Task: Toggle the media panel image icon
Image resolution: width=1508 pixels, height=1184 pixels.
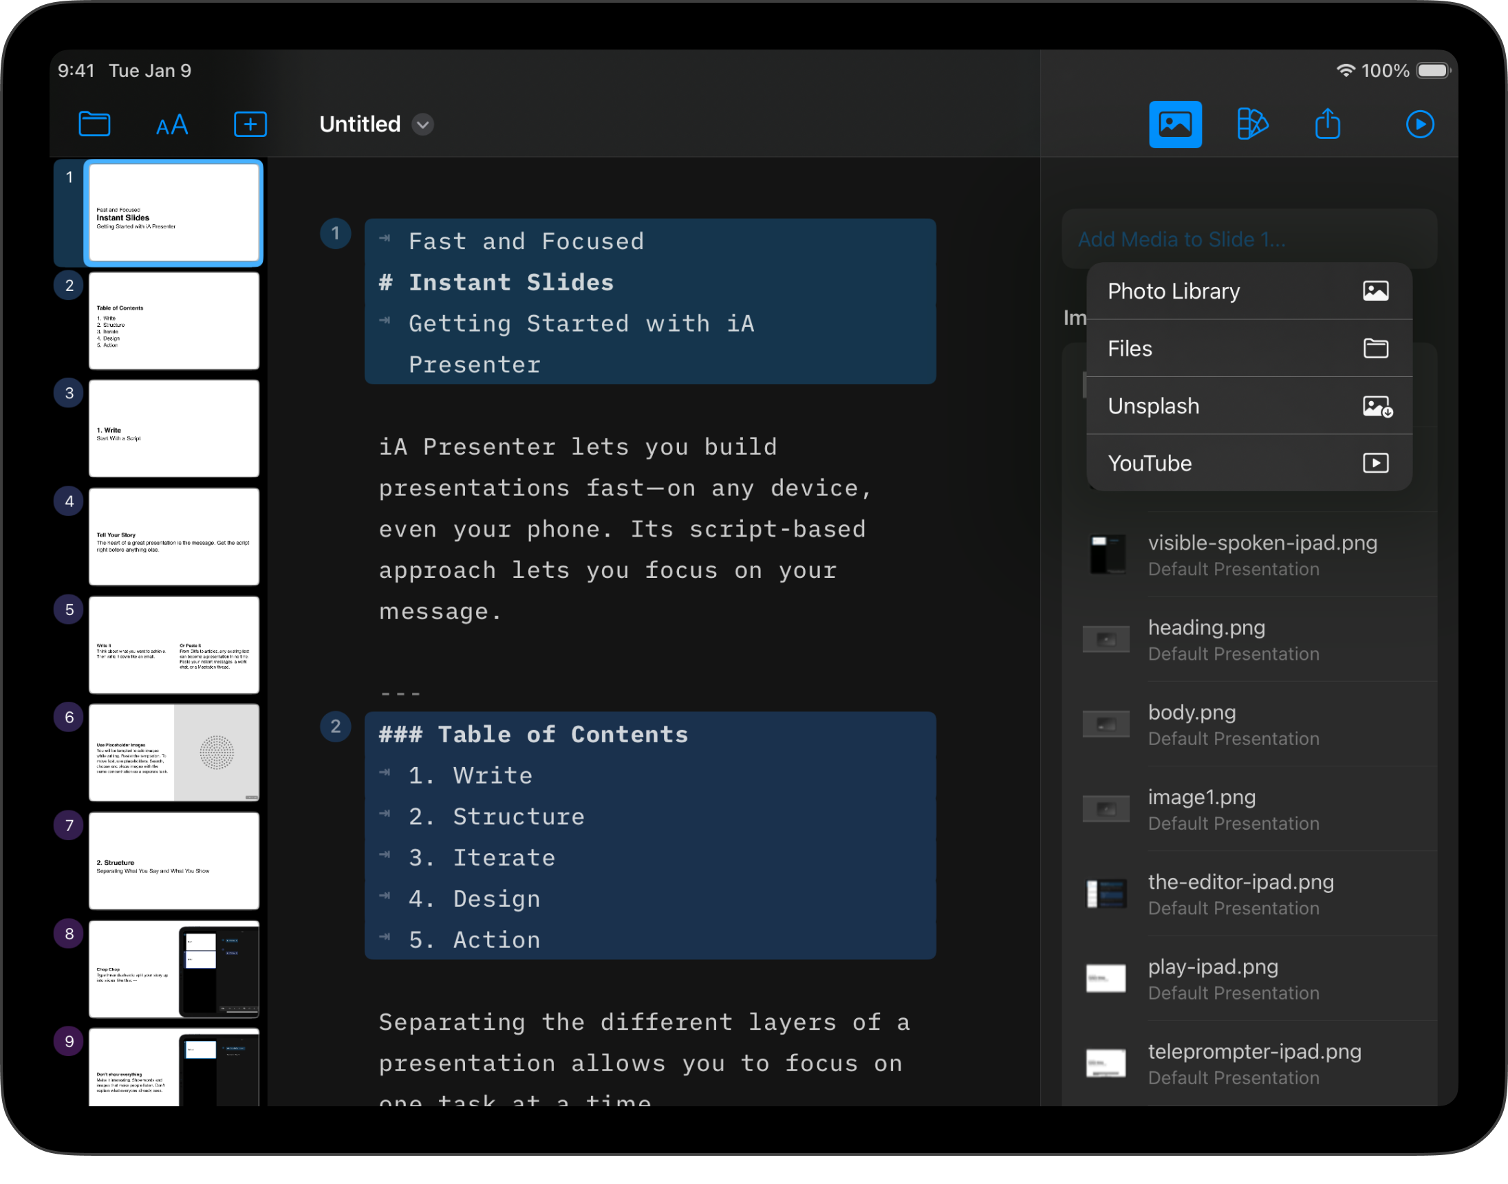Action: click(1174, 125)
